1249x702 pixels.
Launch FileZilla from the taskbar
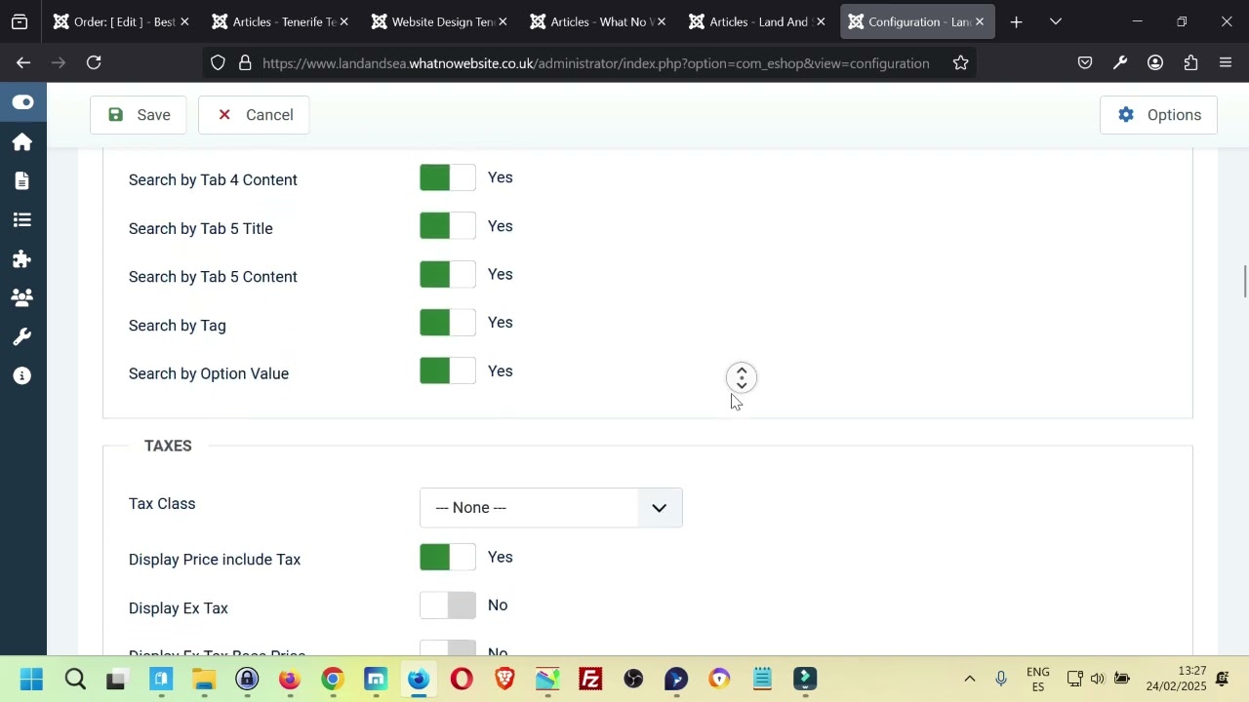tap(590, 679)
